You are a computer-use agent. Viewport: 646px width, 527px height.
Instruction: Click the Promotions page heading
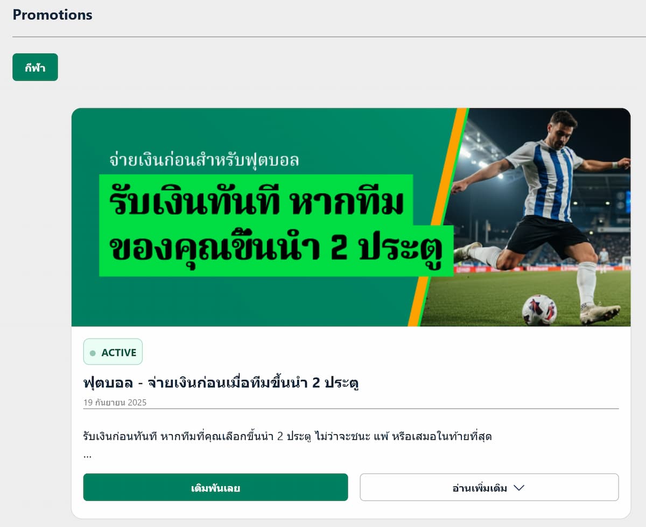coord(52,15)
